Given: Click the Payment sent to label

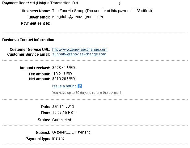Looking at the screenshot, I should click(x=36, y=23).
